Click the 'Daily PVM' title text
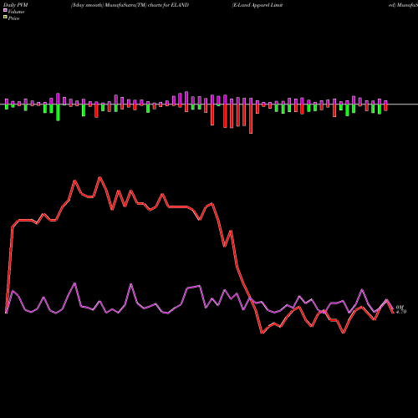Viewport: 418px width, 418px height. [x=16, y=5]
